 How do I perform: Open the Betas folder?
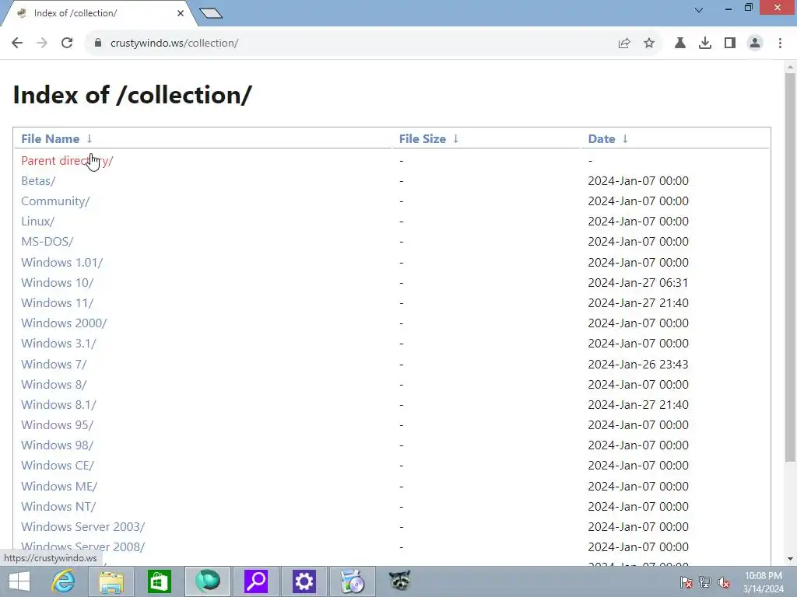(x=38, y=180)
